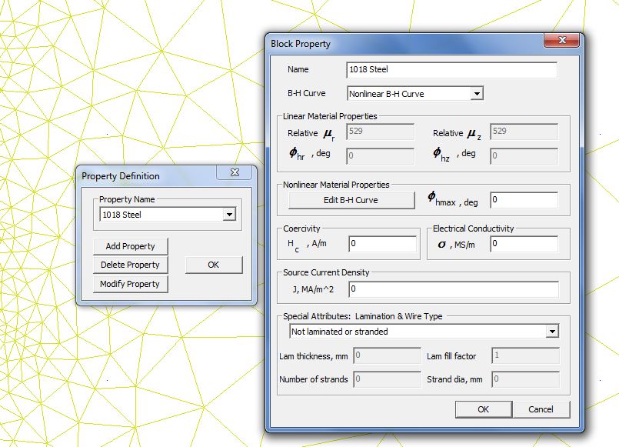The image size is (619, 447).
Task: Open the Lamination & Wire Type dropdown
Action: [x=551, y=332]
